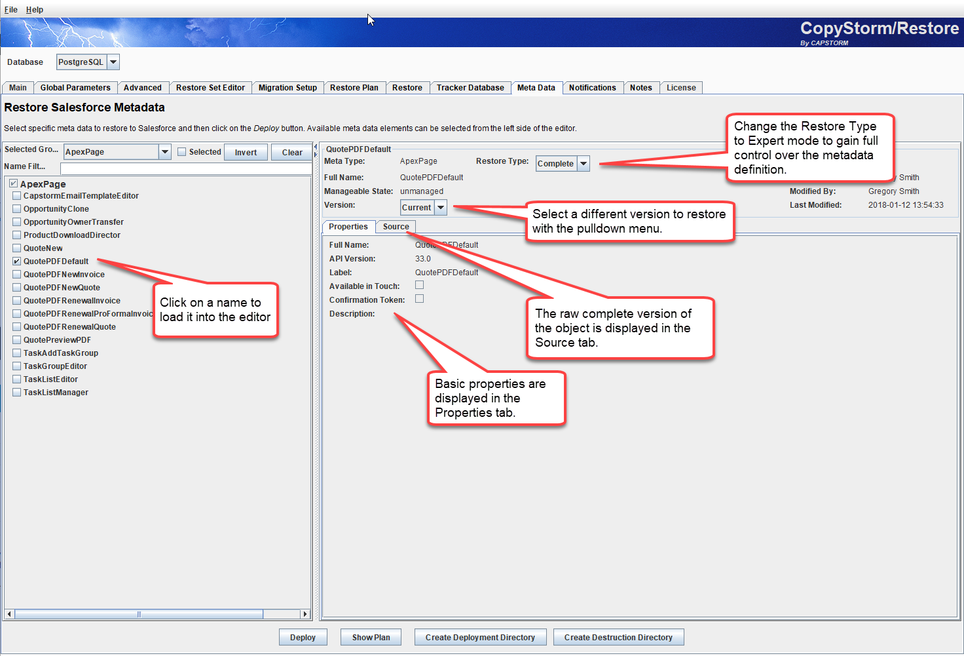Screen dimensions: 964x656
Task: Enable the OpportunityOwnerTransfer checkbox
Action: pos(17,222)
